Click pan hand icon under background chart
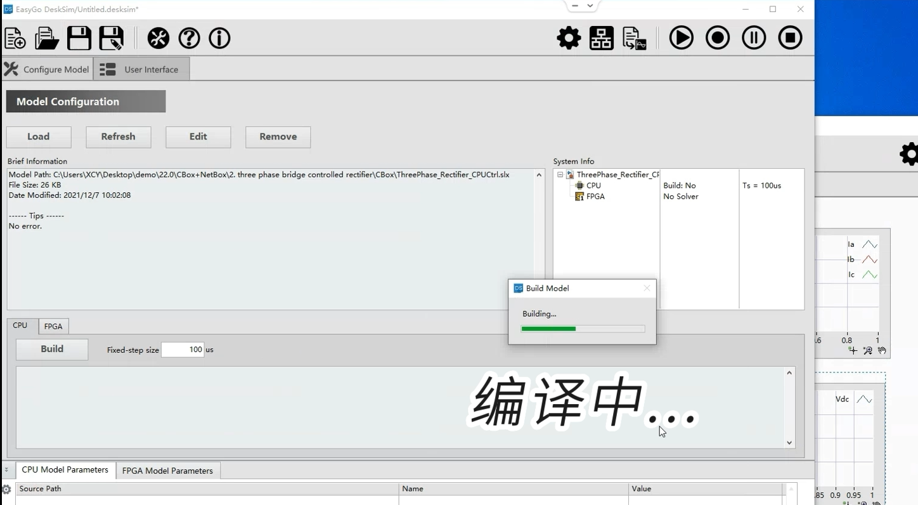 882,350
